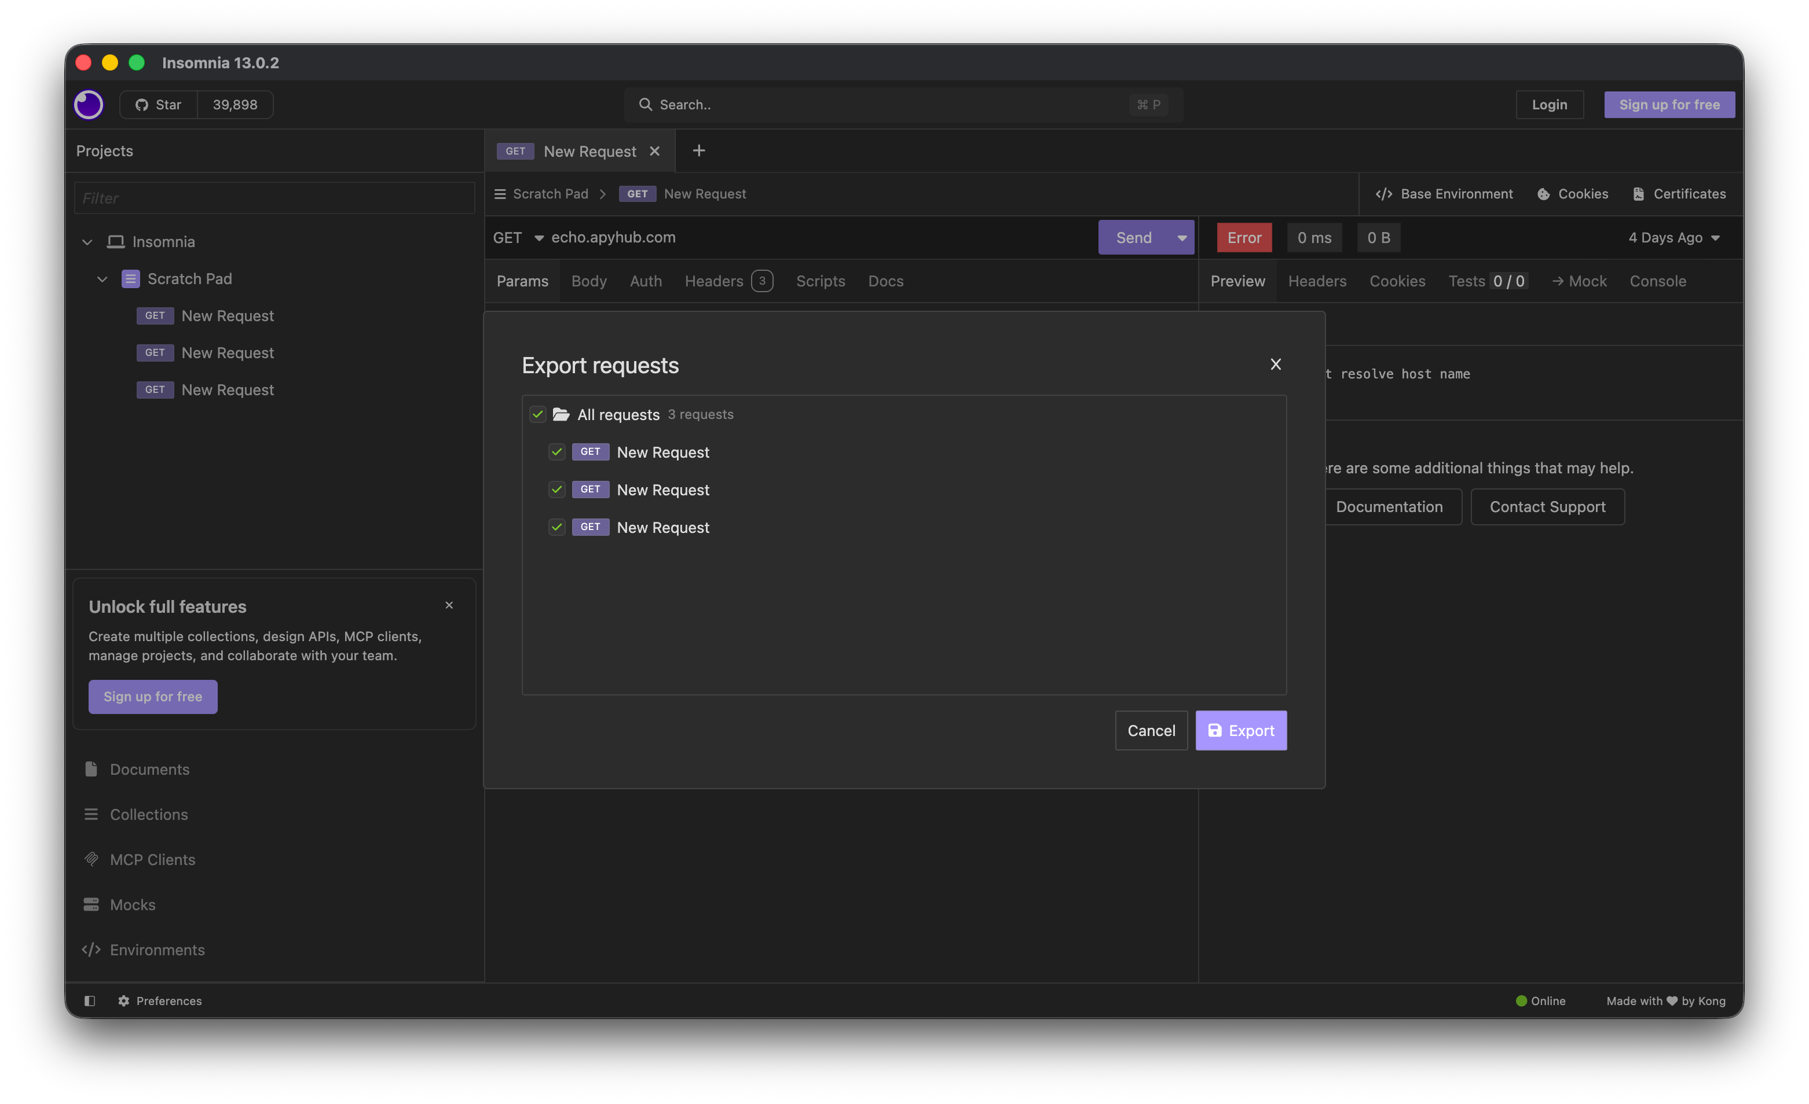
Task: Collapse the Insomnia tree node
Action: point(87,242)
